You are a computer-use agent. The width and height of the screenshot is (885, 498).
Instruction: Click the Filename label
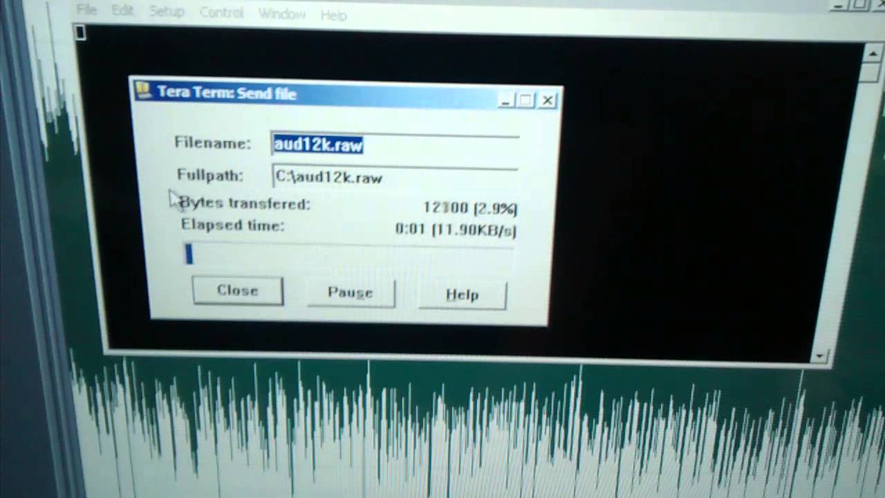click(212, 143)
